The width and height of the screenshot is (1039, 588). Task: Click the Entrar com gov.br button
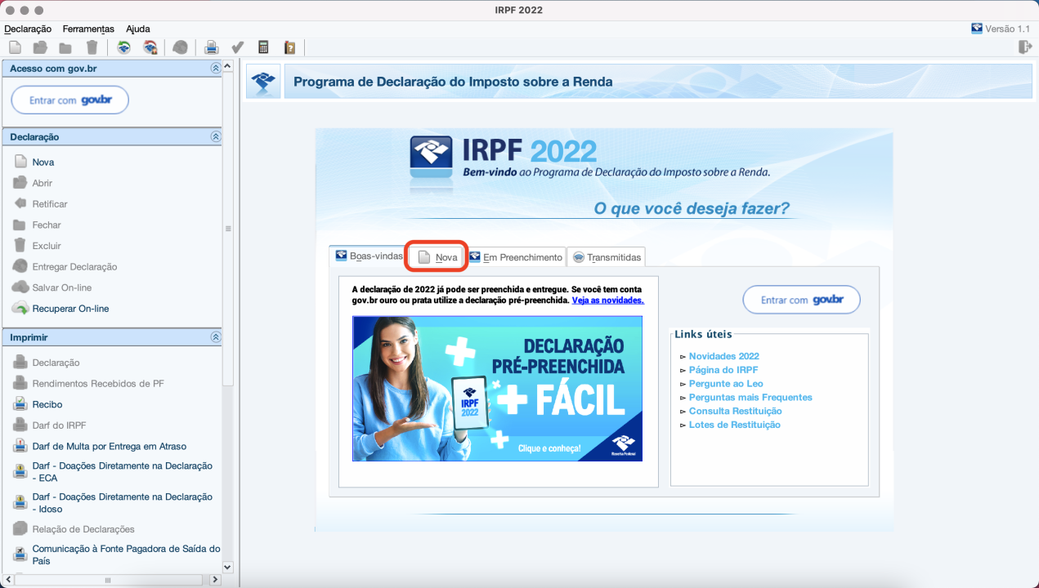point(801,300)
